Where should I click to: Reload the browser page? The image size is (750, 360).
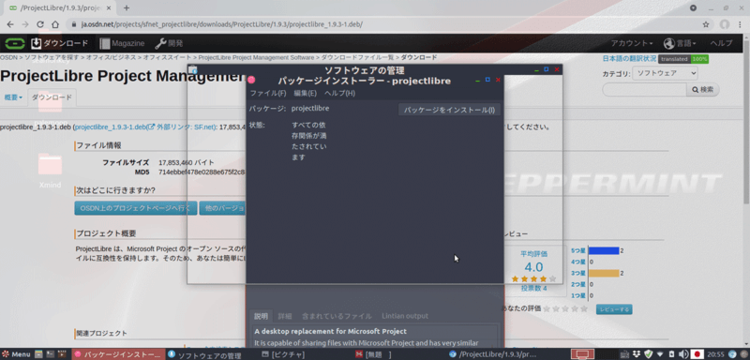coord(40,24)
